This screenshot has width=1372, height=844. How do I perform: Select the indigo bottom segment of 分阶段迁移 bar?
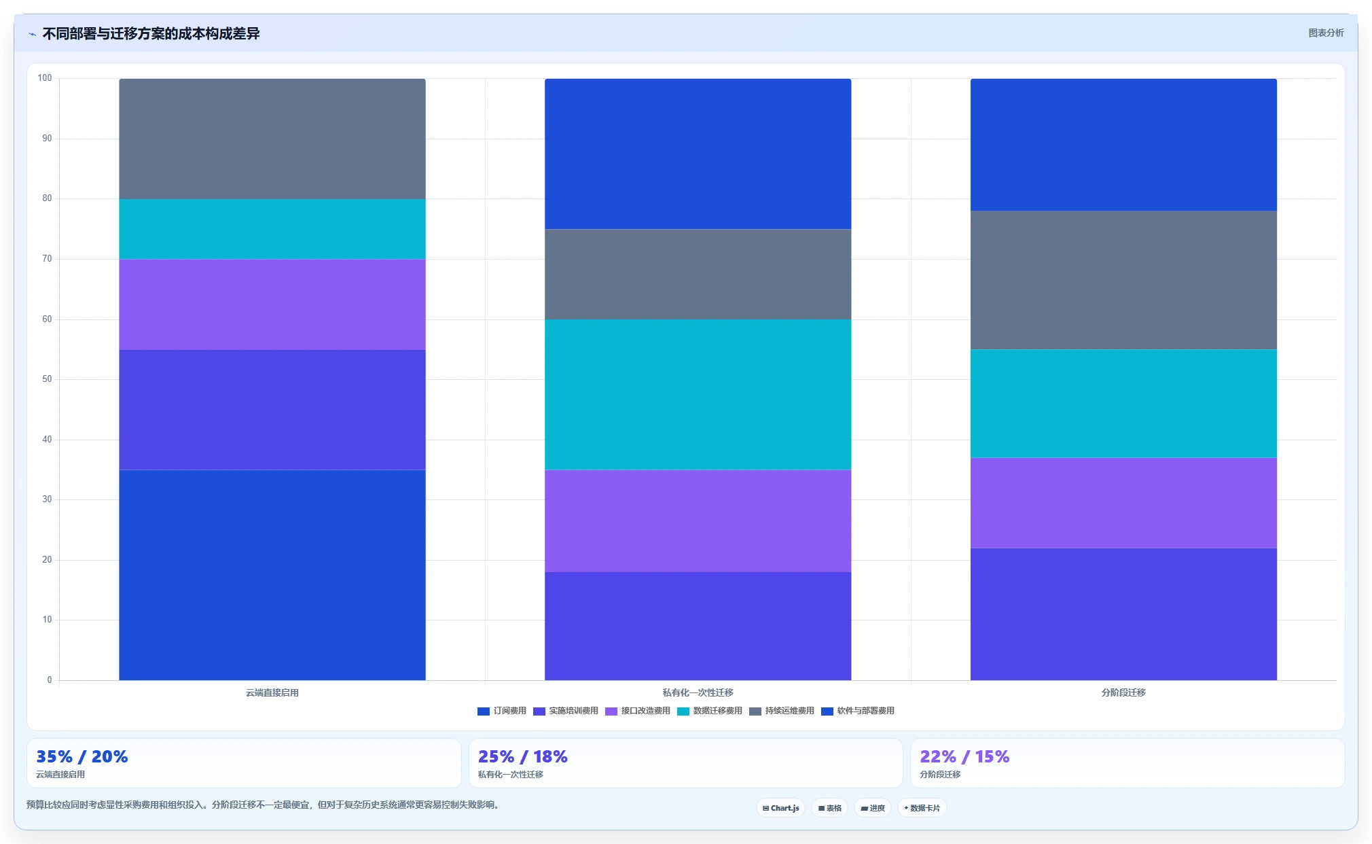pyautogui.click(x=1123, y=614)
